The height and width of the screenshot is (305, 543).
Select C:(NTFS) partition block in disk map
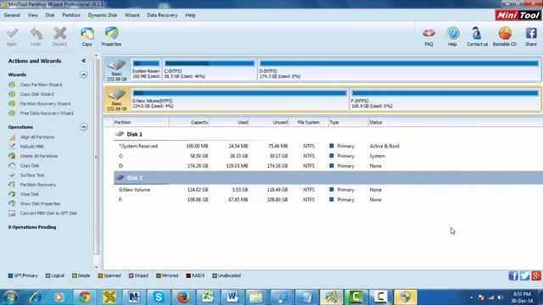point(210,69)
